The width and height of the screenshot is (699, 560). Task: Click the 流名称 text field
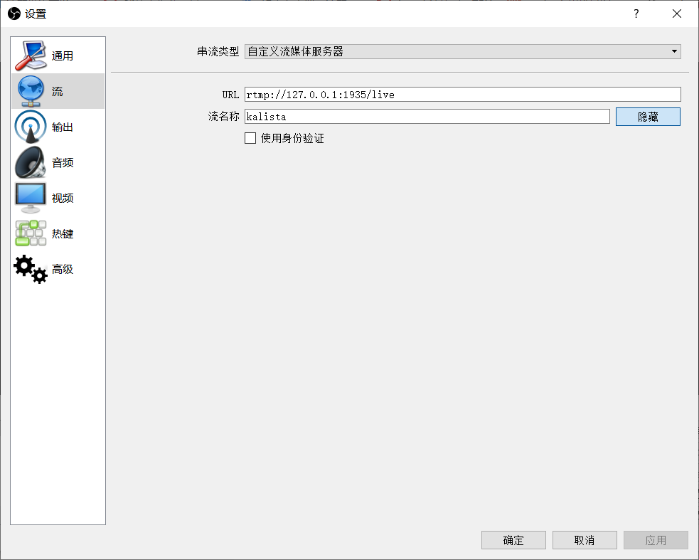coord(427,117)
